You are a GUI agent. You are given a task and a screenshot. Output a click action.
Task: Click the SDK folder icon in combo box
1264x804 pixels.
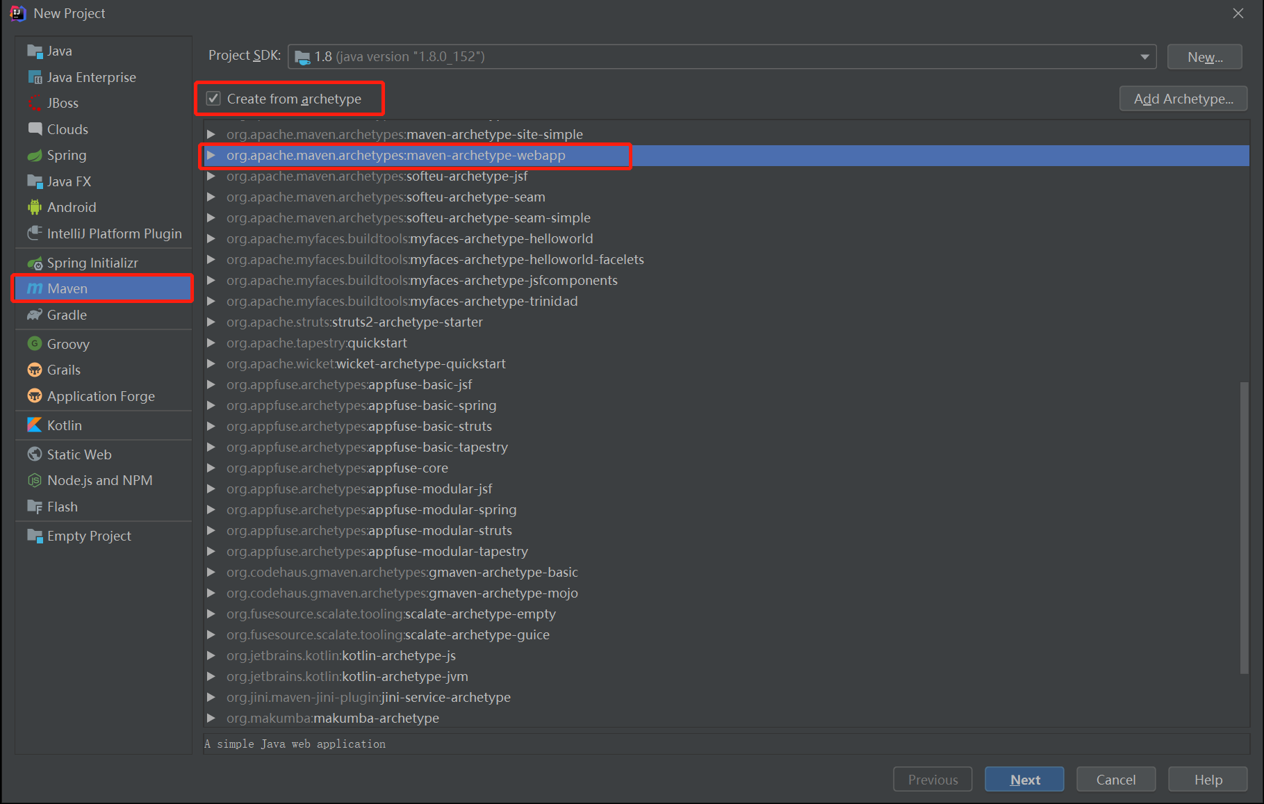[302, 57]
